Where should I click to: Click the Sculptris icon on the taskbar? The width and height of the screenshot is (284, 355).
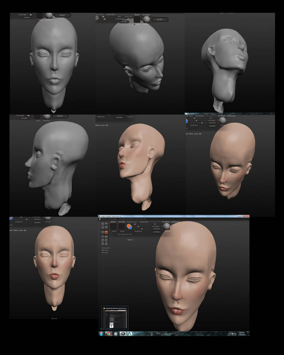(123, 333)
